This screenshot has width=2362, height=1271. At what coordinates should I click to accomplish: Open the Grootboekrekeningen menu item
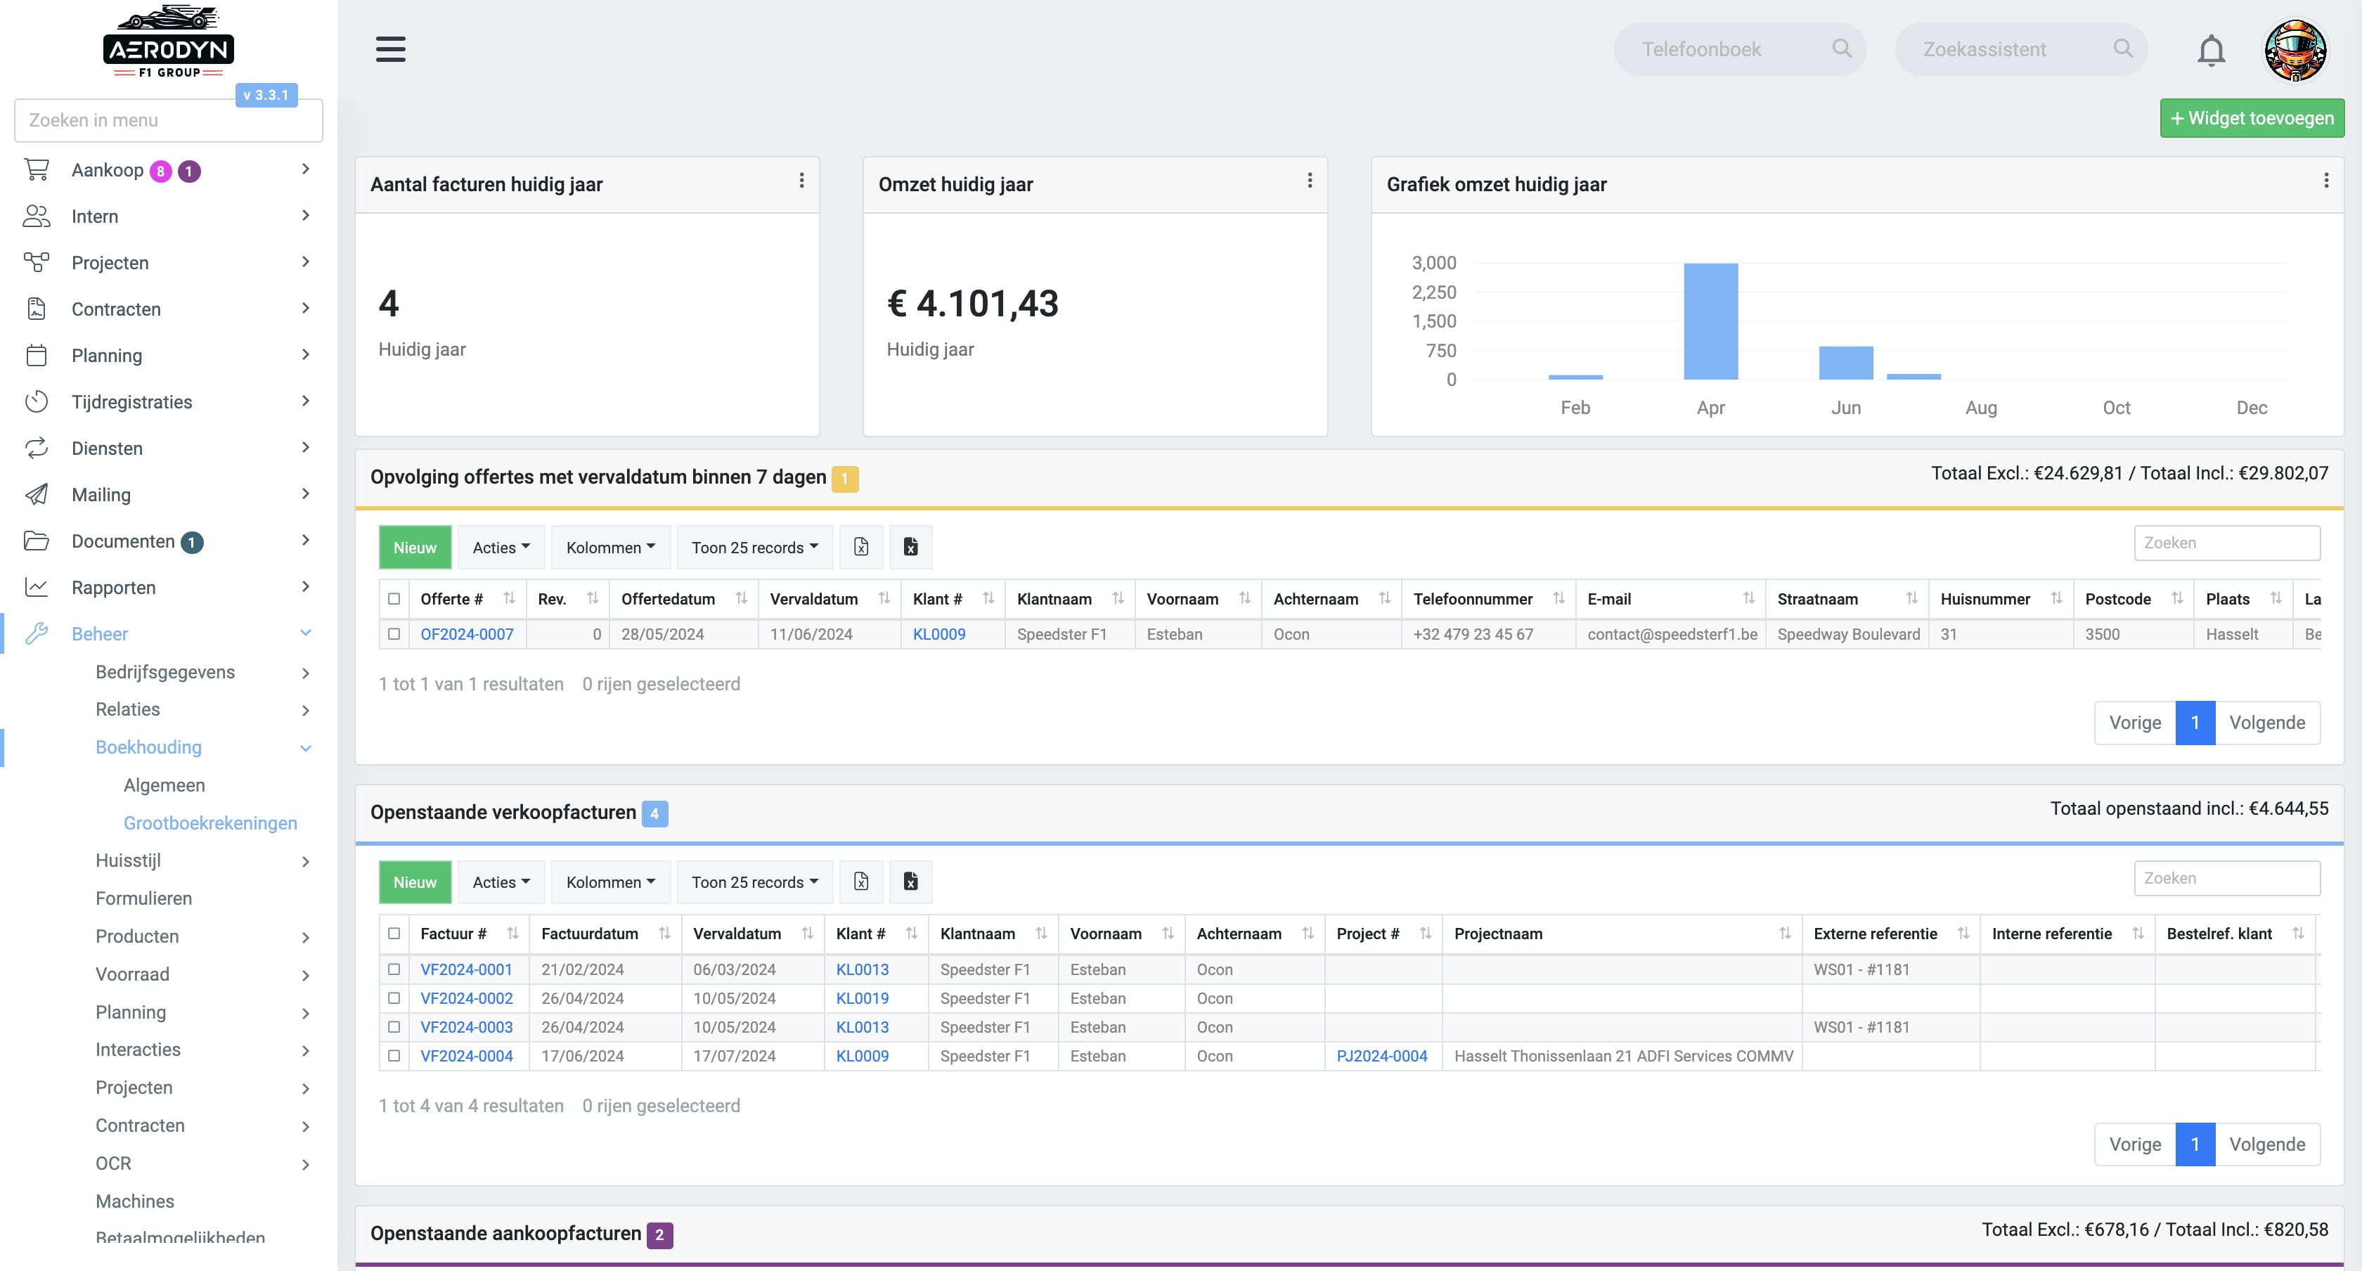click(210, 822)
